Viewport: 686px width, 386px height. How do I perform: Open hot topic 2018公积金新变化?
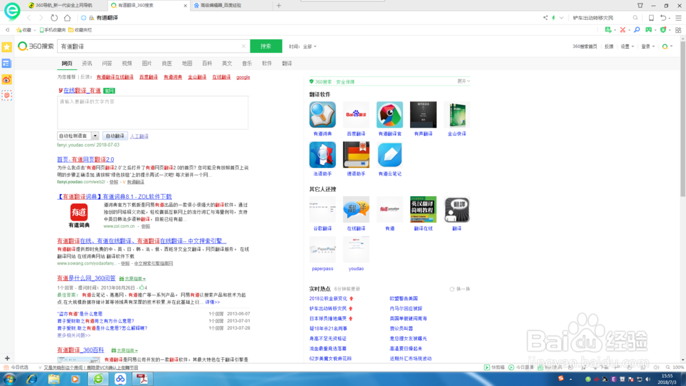point(328,298)
